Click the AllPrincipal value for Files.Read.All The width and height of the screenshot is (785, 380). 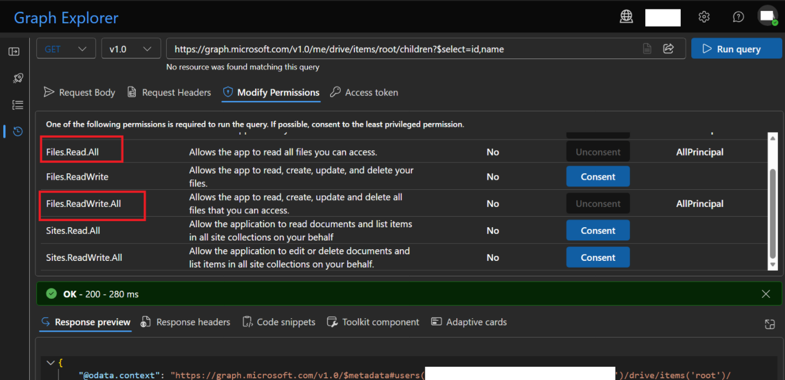coord(699,152)
